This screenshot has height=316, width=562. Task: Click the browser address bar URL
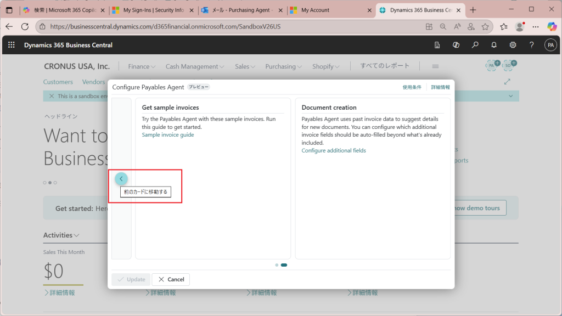coord(165,26)
